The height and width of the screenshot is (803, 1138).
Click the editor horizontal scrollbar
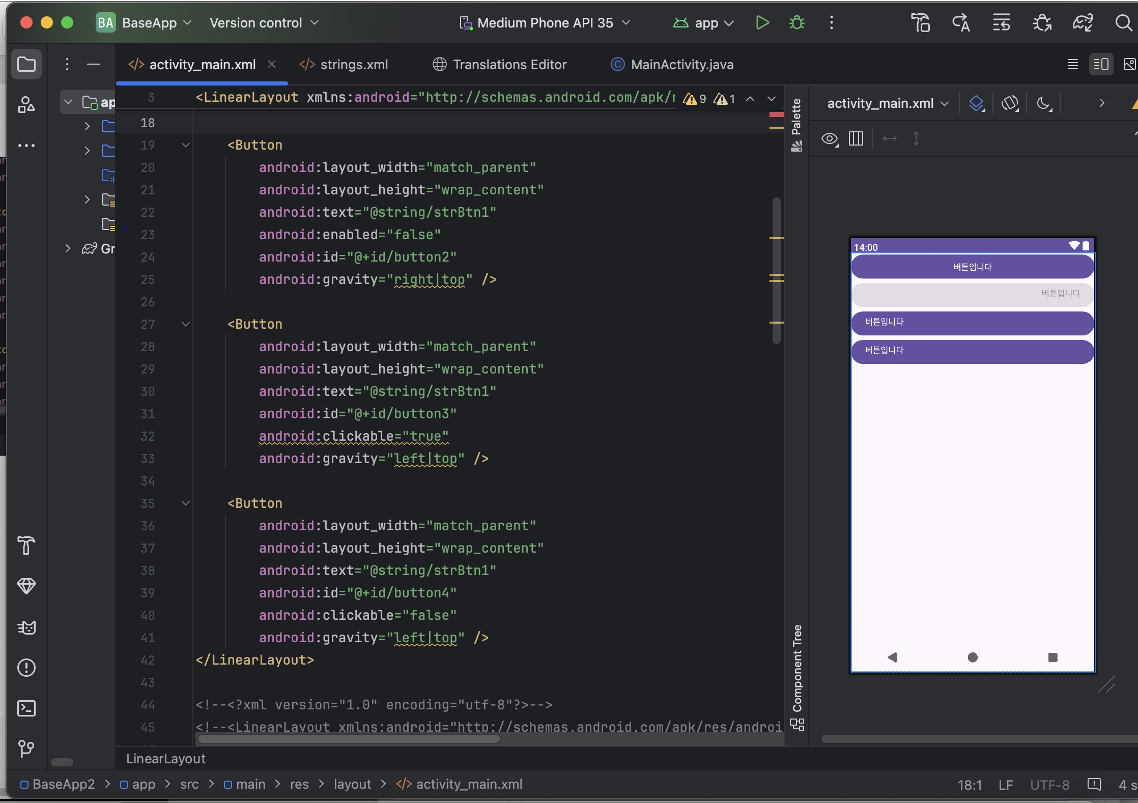pos(349,739)
